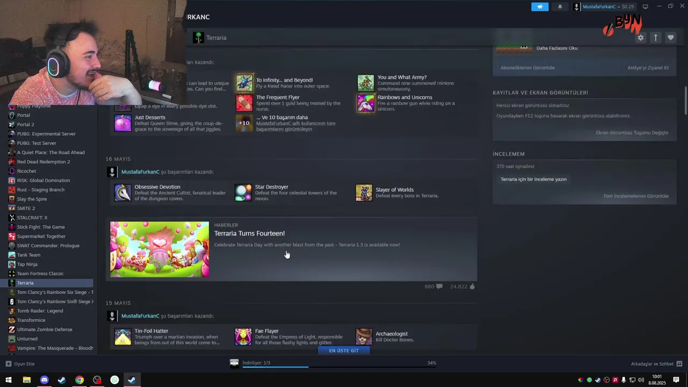This screenshot has width=688, height=387.
Task: Click Atölye'yi Ziyaret Et button
Action: point(648,68)
